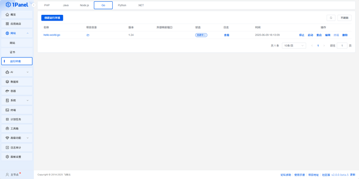Open the 10条/页 page size dropdown
The height and width of the screenshot is (179, 359).
[294, 46]
